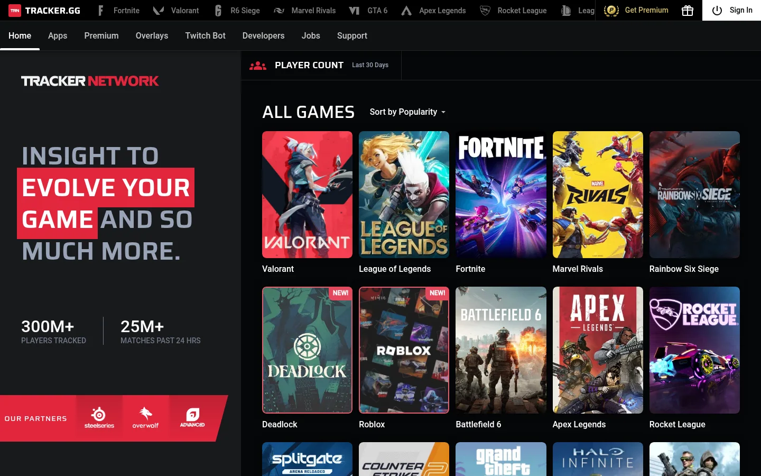
Task: Click the gold Premium coin icon
Action: [611, 11]
